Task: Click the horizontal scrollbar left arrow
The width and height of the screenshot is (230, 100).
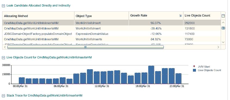Action: point(5,47)
